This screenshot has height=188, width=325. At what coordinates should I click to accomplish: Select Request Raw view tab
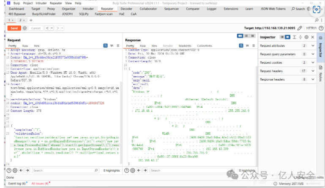pyautogui.click(x=25, y=46)
